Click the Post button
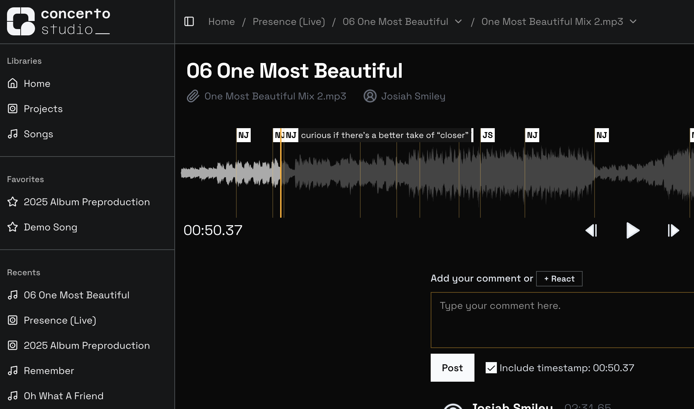694x409 pixels. pyautogui.click(x=452, y=368)
